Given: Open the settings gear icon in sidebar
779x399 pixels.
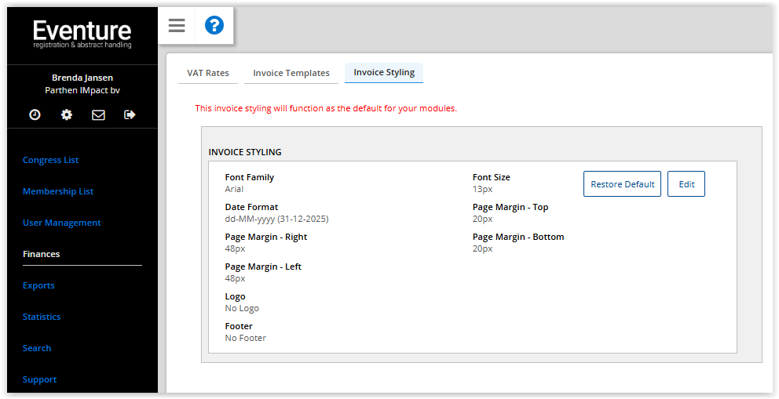Looking at the screenshot, I should (x=67, y=115).
